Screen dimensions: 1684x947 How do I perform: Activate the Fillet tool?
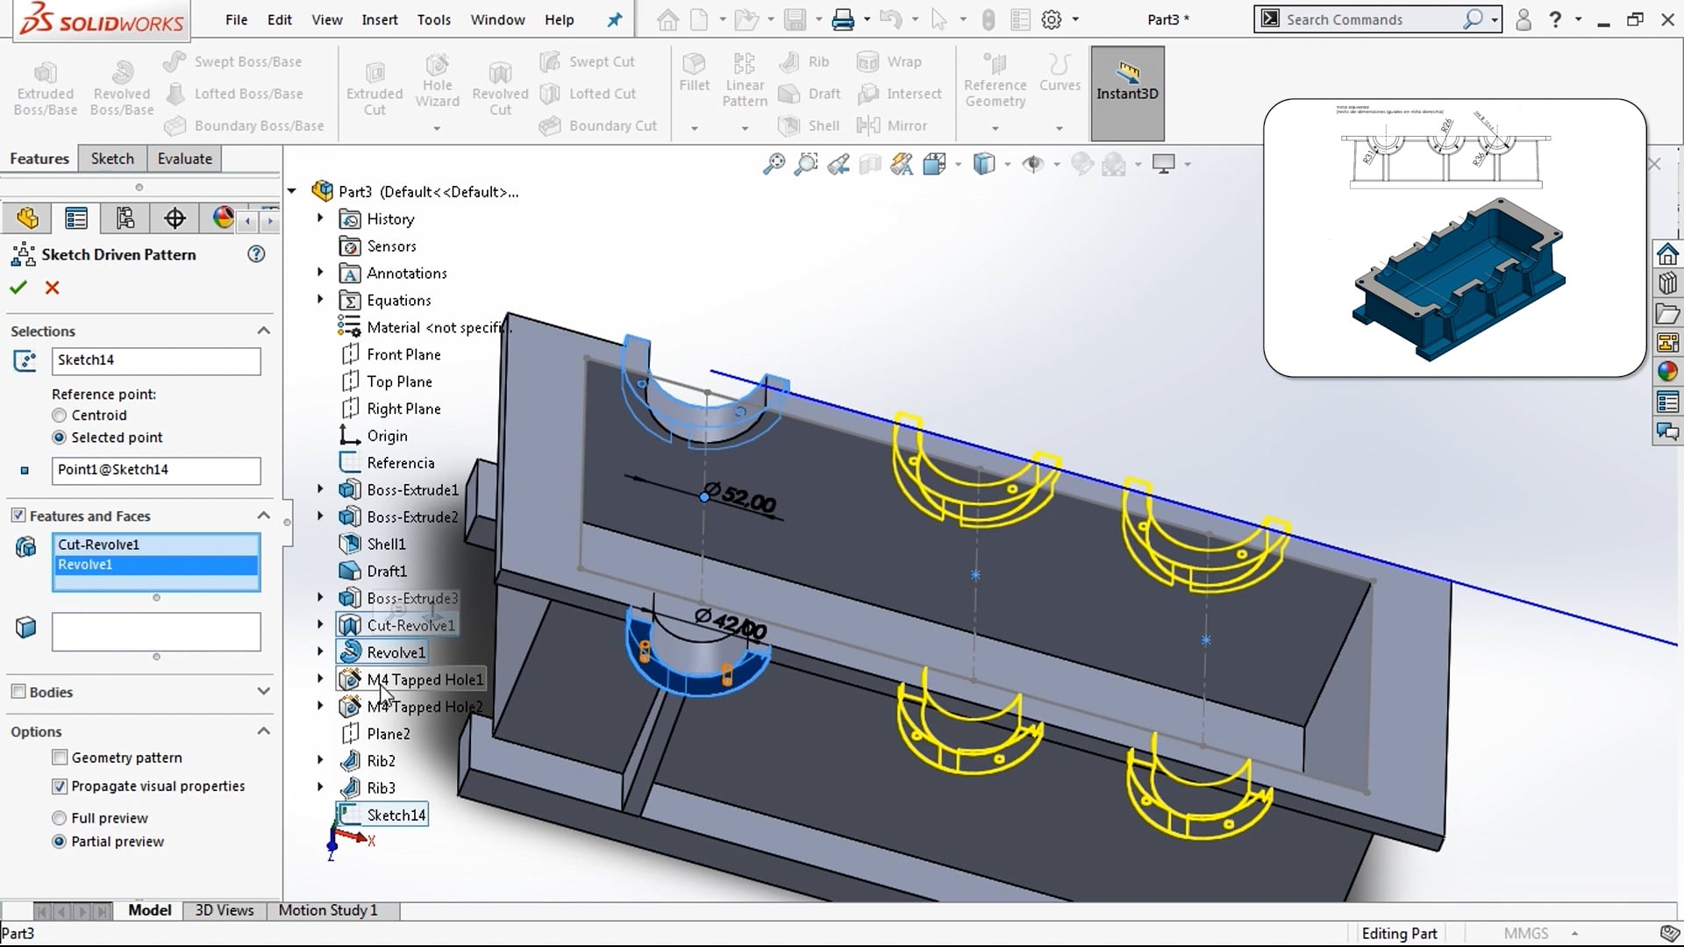pyautogui.click(x=694, y=77)
